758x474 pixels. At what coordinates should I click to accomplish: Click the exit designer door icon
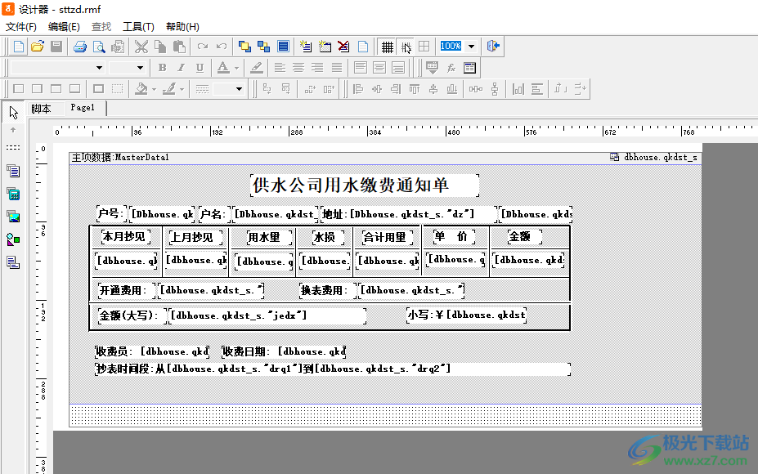click(493, 47)
